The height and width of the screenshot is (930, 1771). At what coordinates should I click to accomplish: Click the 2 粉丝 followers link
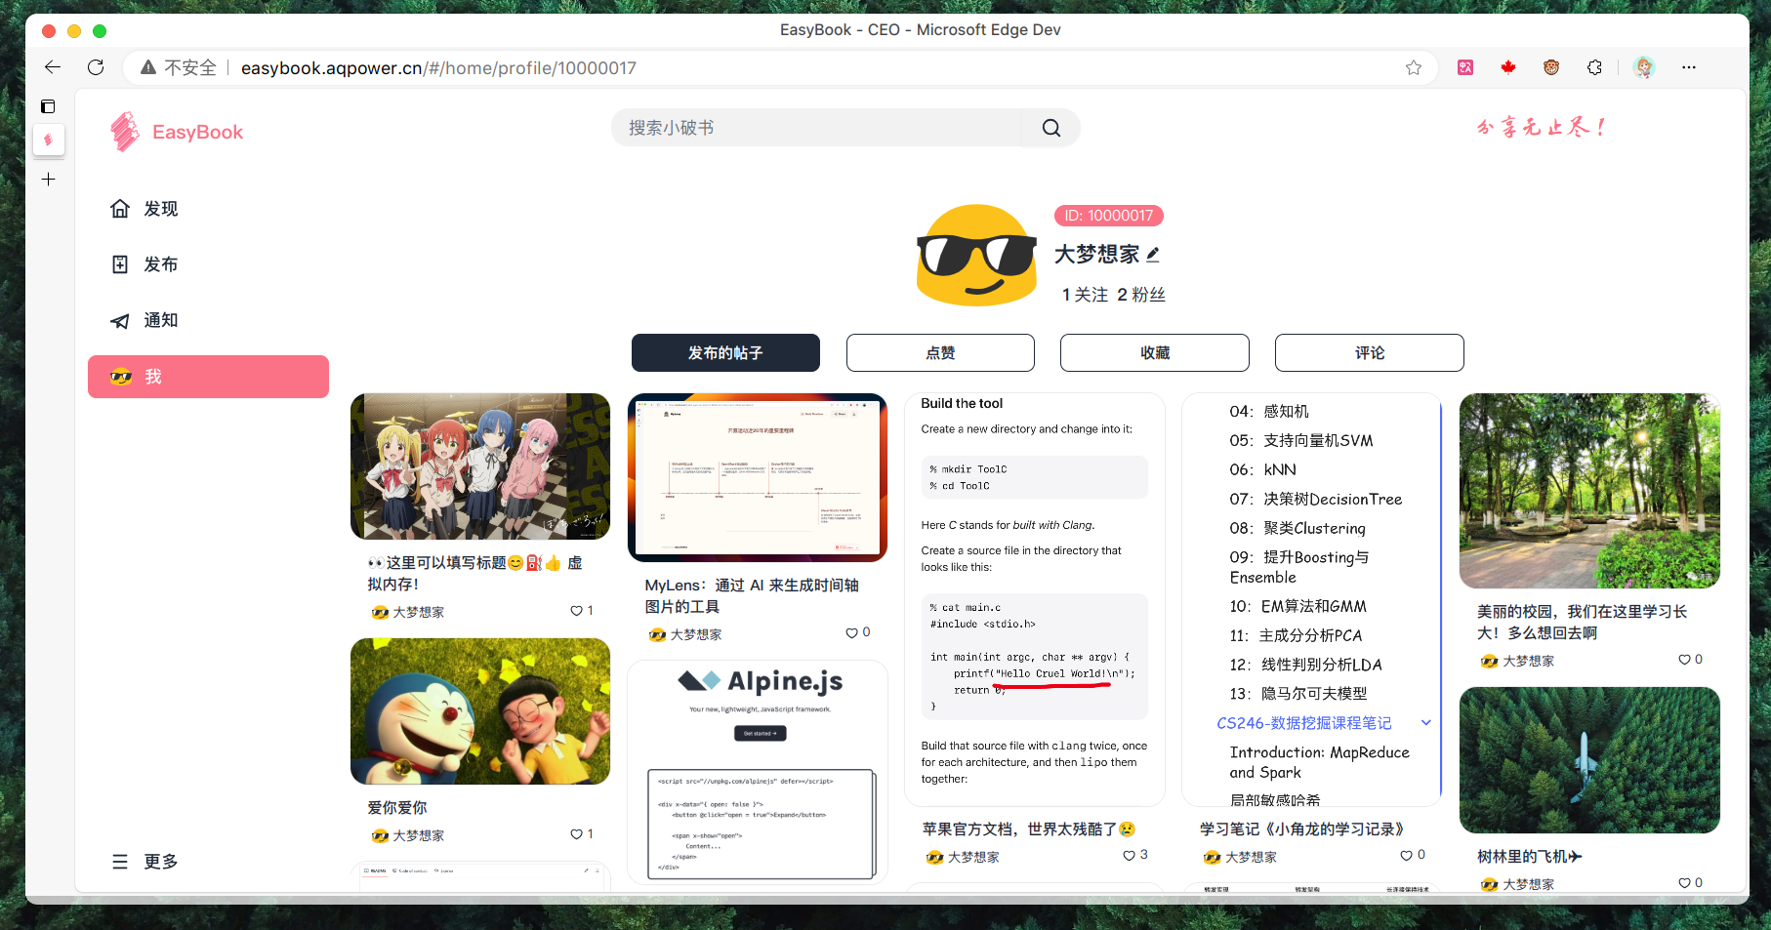(x=1140, y=295)
